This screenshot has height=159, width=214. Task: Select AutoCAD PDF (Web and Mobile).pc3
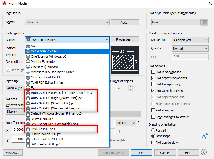click(x=67, y=108)
